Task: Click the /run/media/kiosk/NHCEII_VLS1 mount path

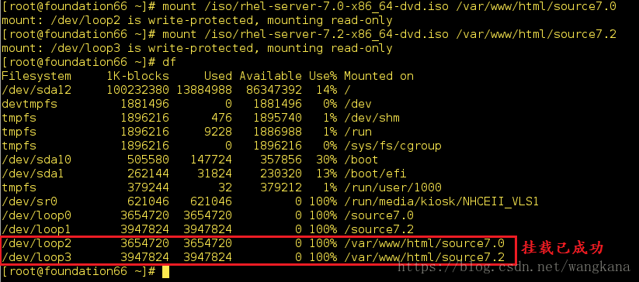Action: (x=442, y=201)
